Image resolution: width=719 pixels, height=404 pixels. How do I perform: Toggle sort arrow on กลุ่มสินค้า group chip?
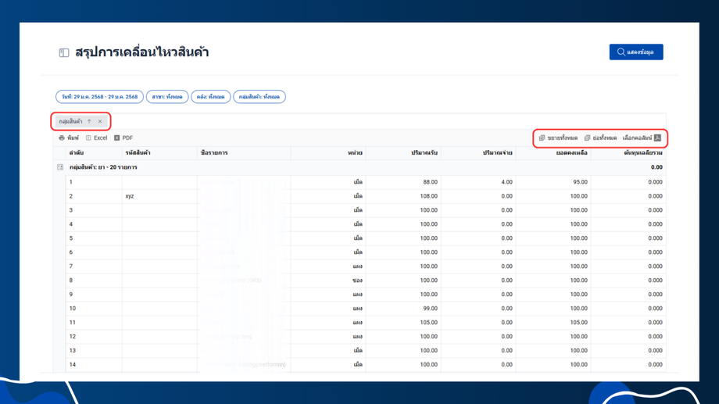coord(89,122)
